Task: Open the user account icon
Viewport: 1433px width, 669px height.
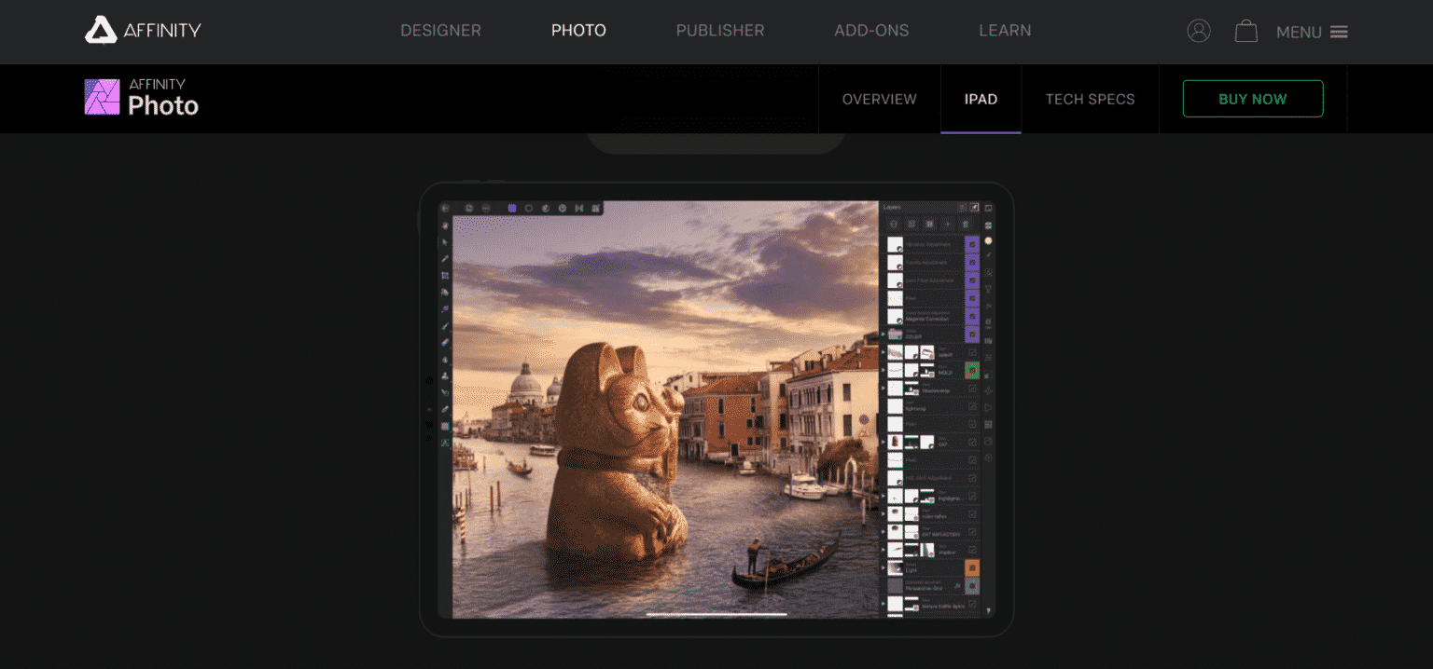Action: coord(1199,31)
